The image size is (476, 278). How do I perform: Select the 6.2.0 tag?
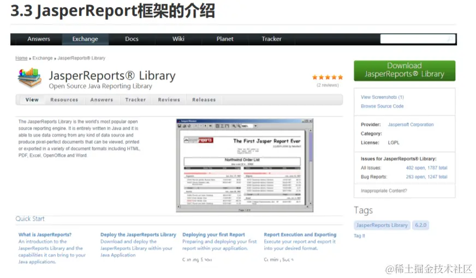point(421,225)
